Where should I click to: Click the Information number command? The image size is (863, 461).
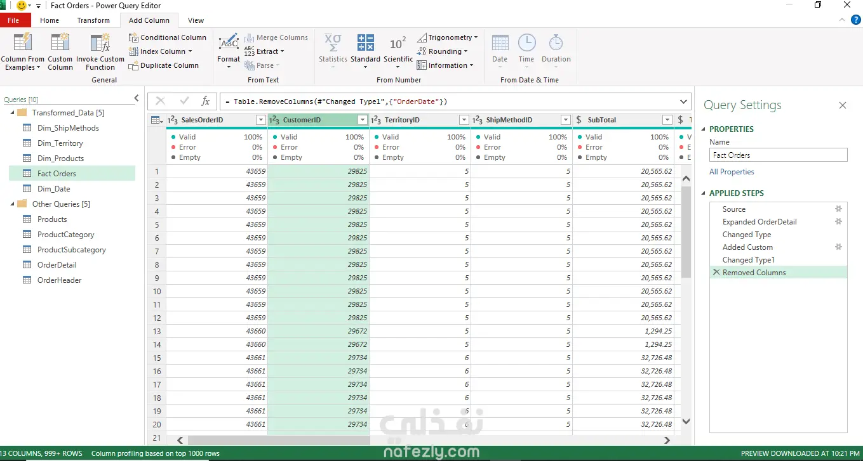[x=445, y=65]
